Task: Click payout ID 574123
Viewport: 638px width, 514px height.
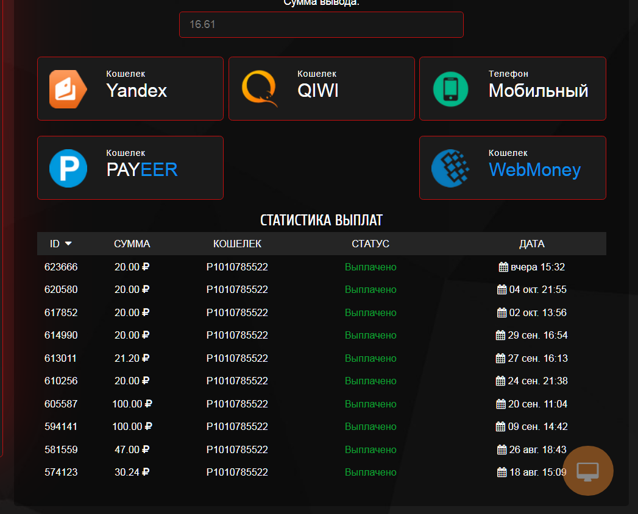Action: 61,472
